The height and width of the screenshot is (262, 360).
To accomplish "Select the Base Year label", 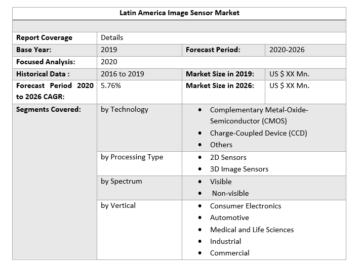I will point(34,50).
